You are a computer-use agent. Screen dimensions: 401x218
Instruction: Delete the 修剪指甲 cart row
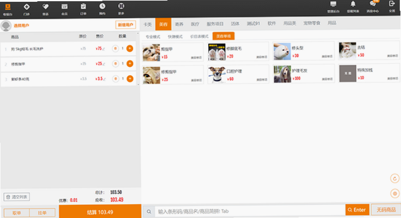point(116,63)
